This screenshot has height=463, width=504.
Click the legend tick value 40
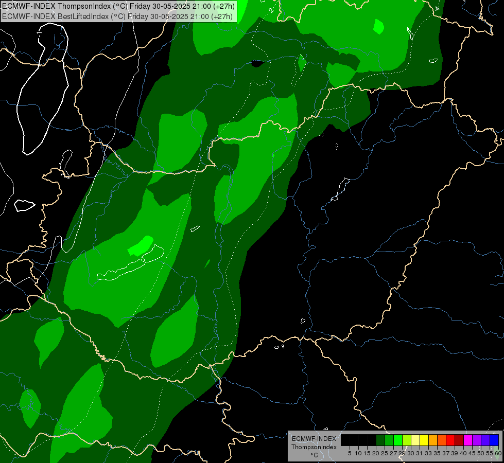tap(463, 453)
